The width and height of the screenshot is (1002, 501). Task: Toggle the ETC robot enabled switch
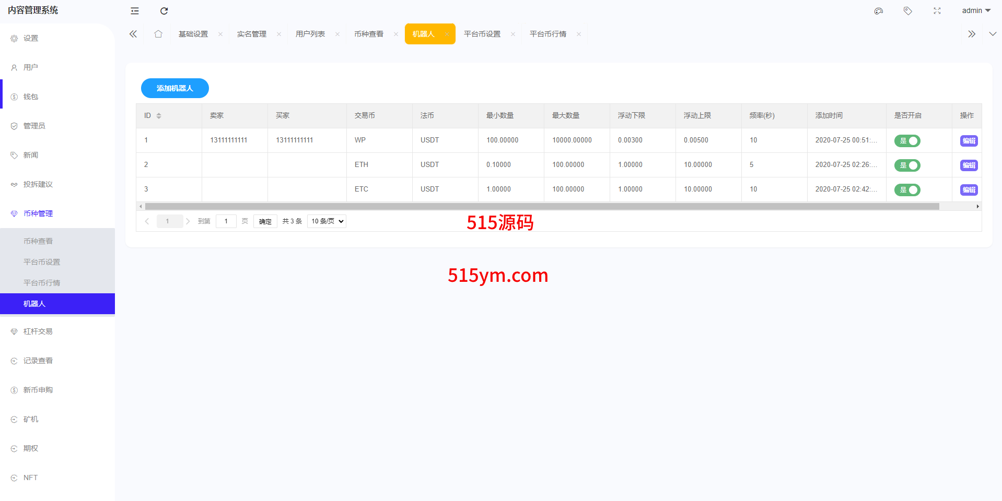tap(907, 190)
